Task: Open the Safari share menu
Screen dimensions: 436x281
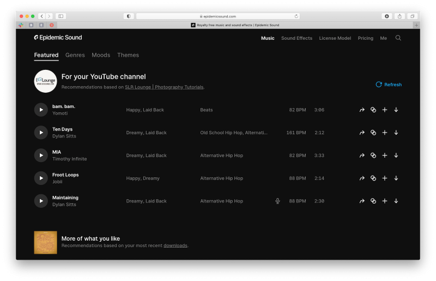Action: coord(399,16)
